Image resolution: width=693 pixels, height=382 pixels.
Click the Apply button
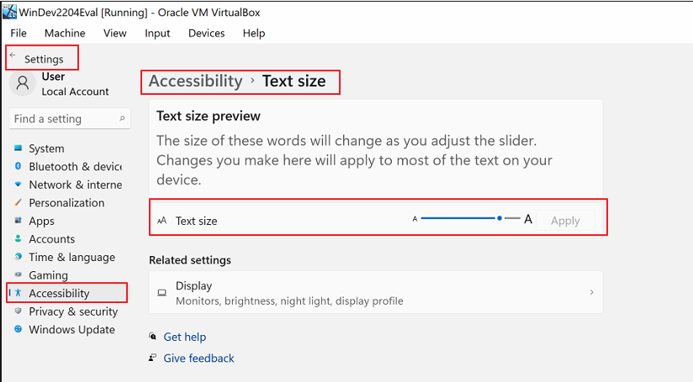click(x=565, y=221)
